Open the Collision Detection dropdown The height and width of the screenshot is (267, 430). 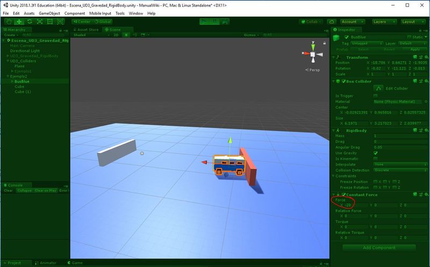(400, 170)
